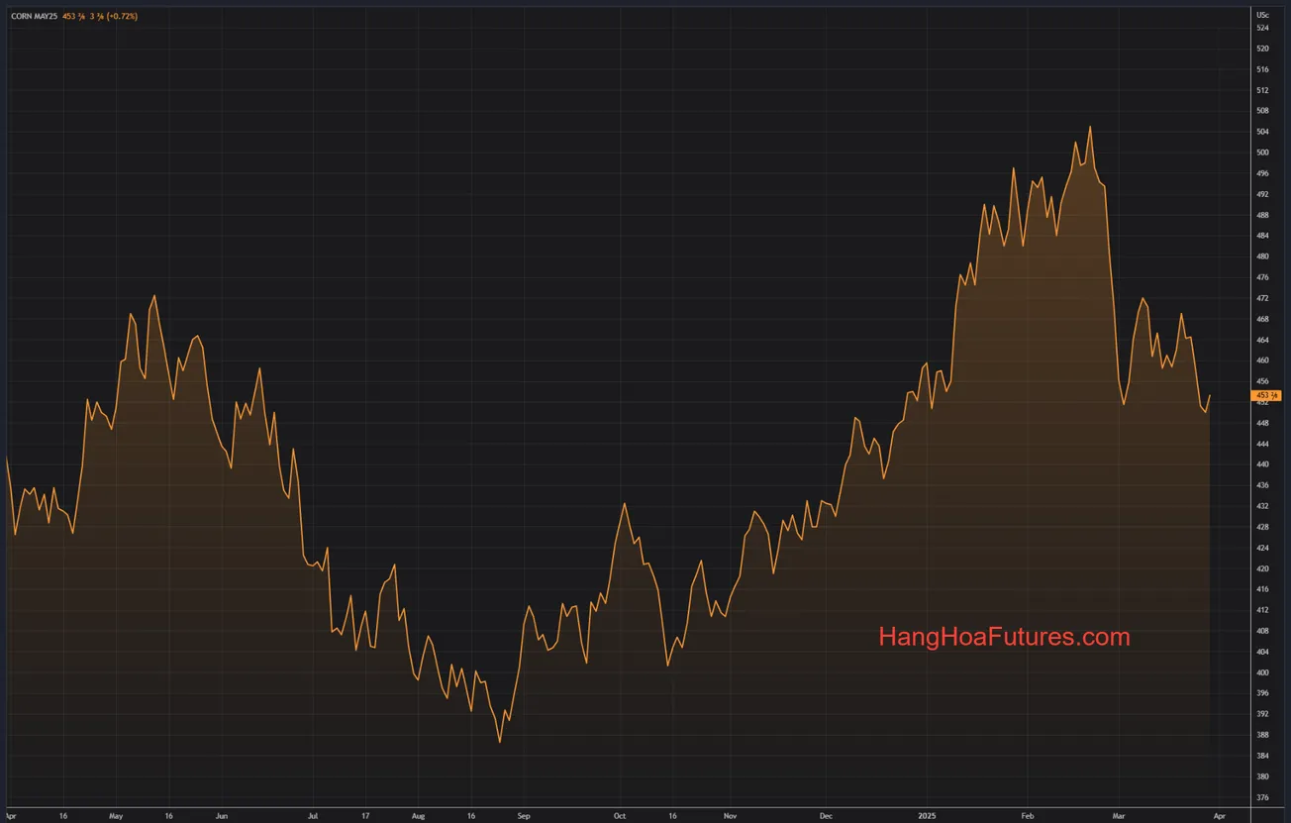Viewport: 1291px width, 823px height.
Task: Click the Dec label on the time axis
Action: (x=825, y=815)
